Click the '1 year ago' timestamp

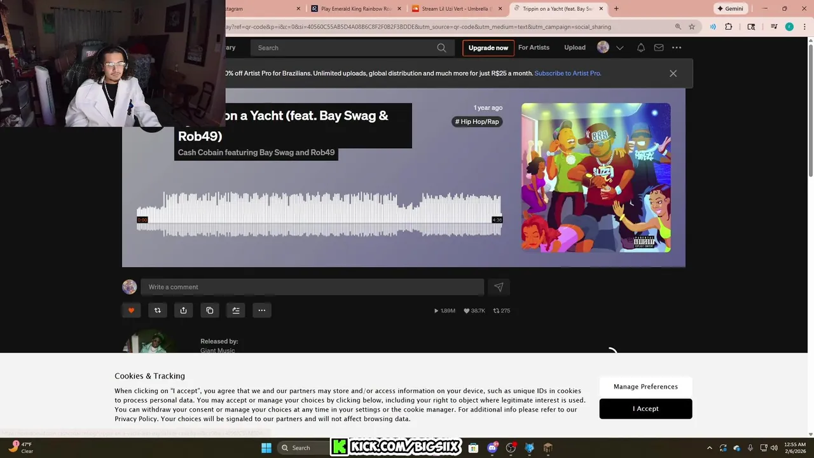coord(488,108)
